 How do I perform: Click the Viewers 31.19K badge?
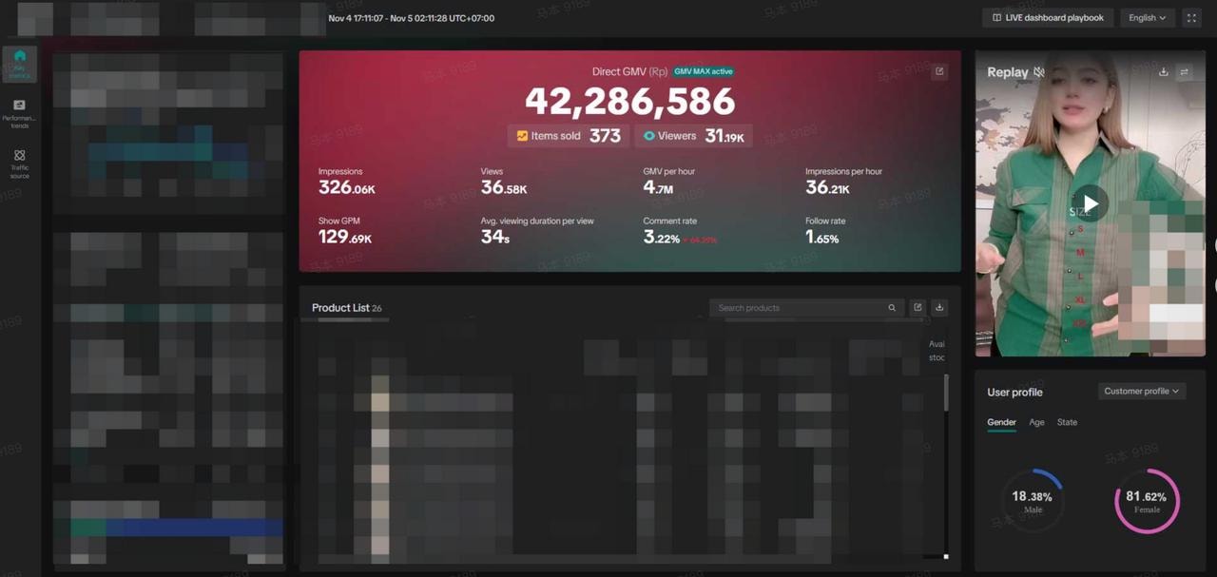pos(694,136)
